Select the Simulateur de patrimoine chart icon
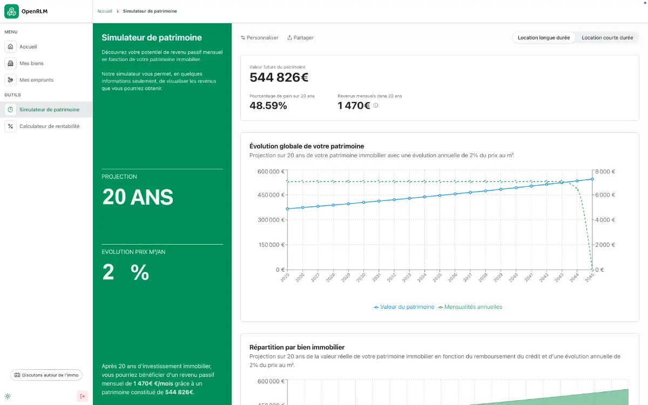Image resolution: width=648 pixels, height=405 pixels. (10, 110)
